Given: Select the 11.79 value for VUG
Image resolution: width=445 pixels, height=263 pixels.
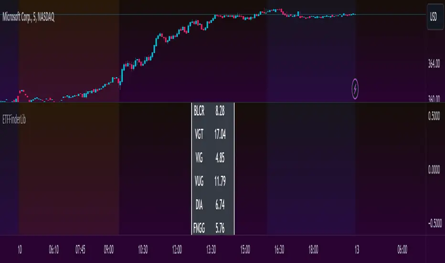Looking at the screenshot, I should [x=220, y=181].
